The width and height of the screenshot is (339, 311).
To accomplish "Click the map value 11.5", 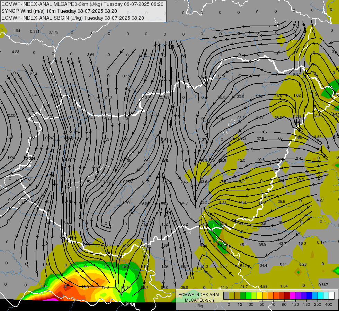I will point(224,287).
